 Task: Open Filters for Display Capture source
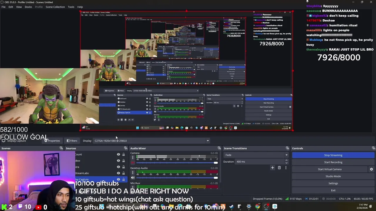pyautogui.click(x=72, y=141)
